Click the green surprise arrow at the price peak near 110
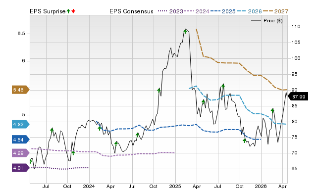317x189 pixels. tap(185, 32)
